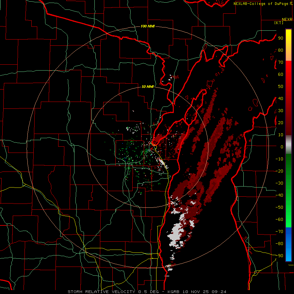Click the 50 NMI range ring label
Screen dimensions: 294x294
tap(148, 87)
